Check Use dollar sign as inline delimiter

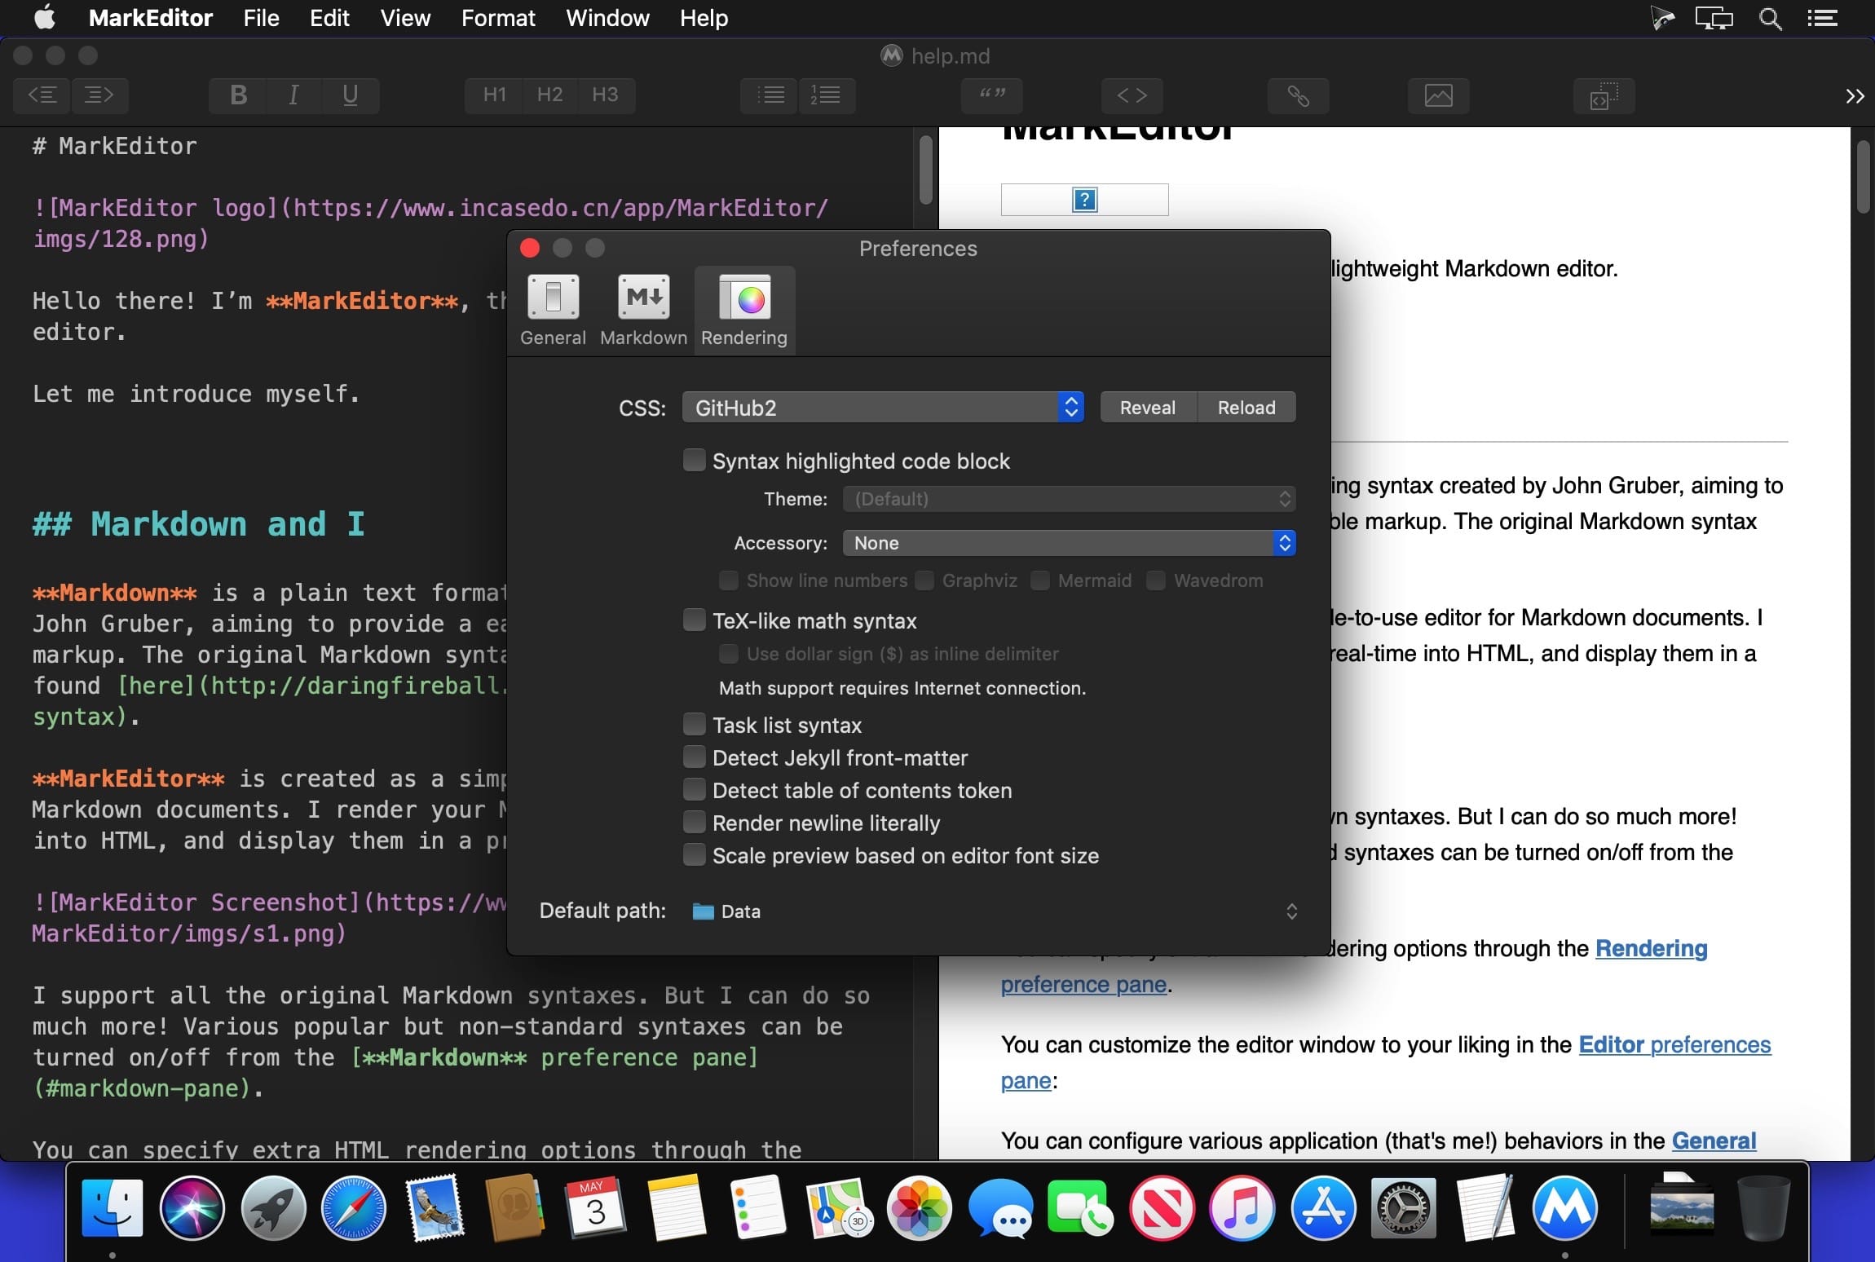point(728,654)
